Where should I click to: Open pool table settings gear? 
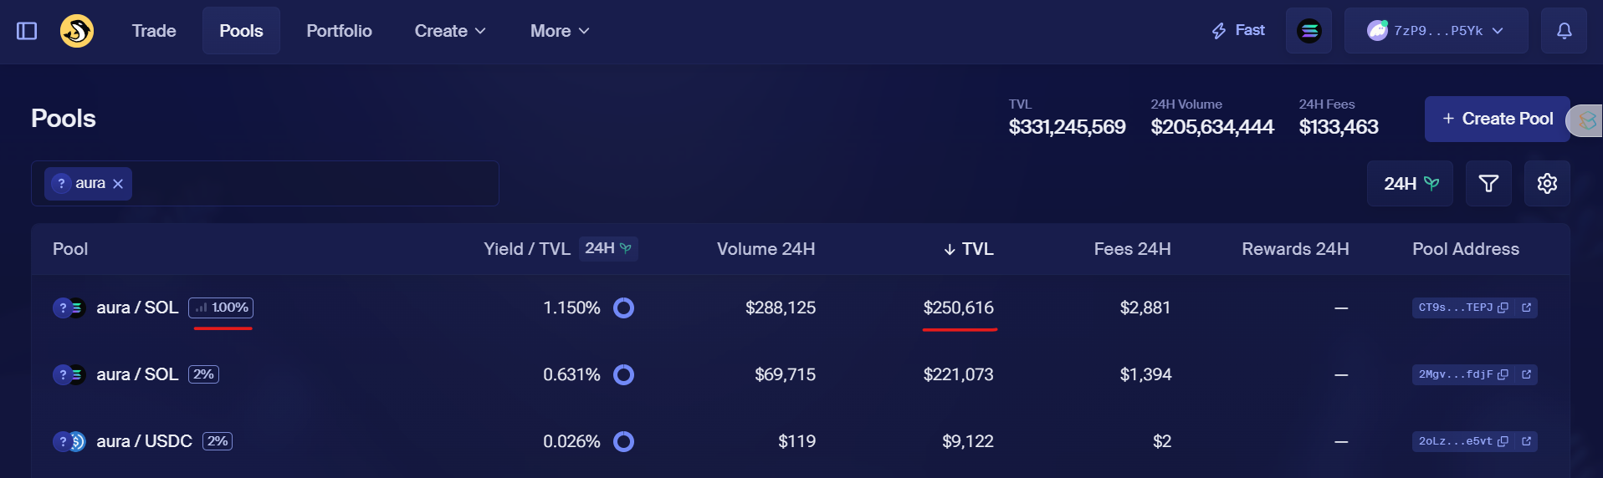point(1547,183)
